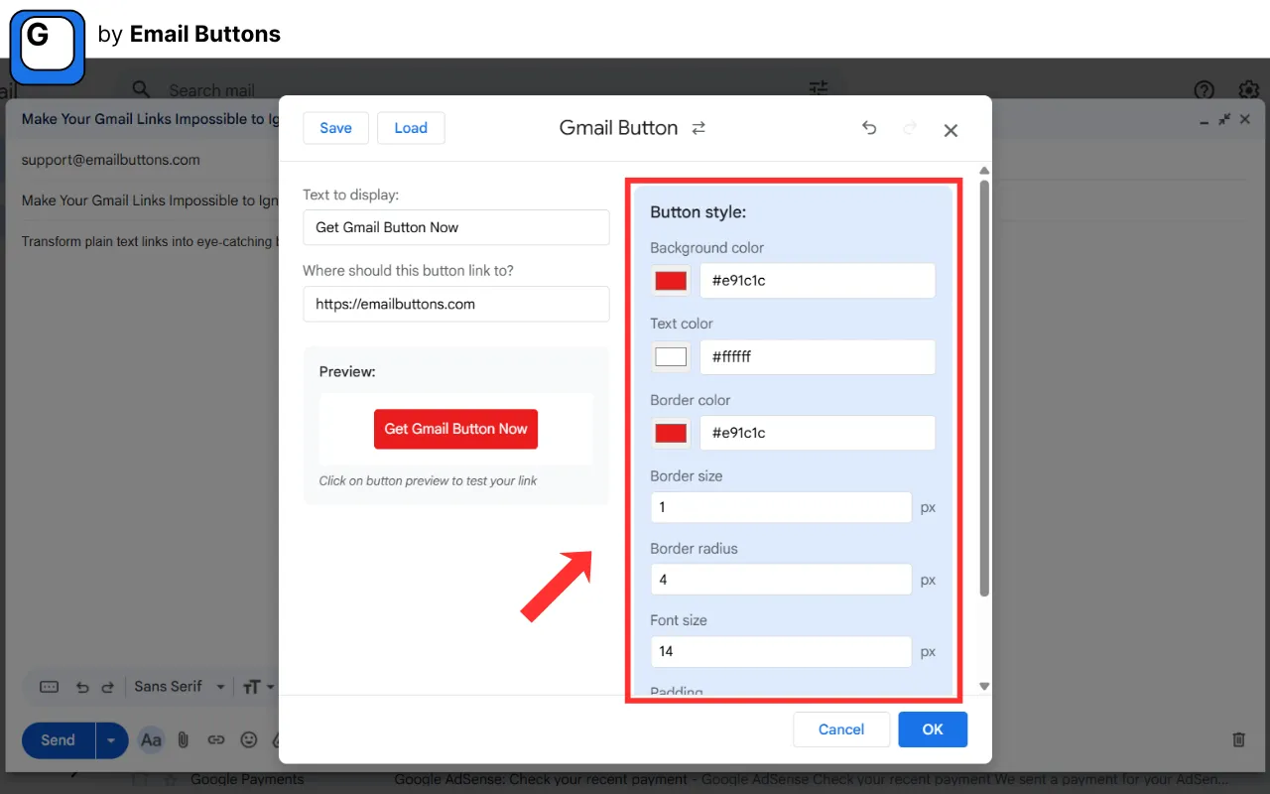Toggle the Aa formatting options icon

151,739
